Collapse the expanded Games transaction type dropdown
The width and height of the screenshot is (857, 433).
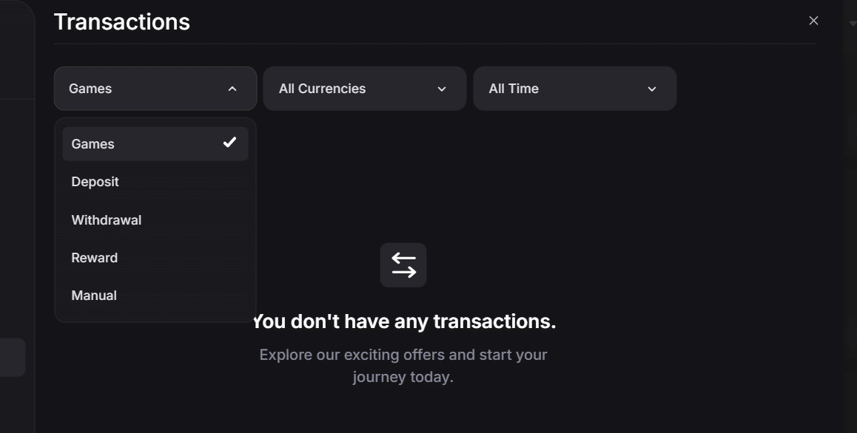tap(155, 88)
